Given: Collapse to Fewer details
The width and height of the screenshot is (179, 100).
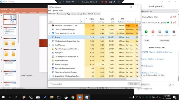Looking at the screenshot, I should tap(55, 84).
